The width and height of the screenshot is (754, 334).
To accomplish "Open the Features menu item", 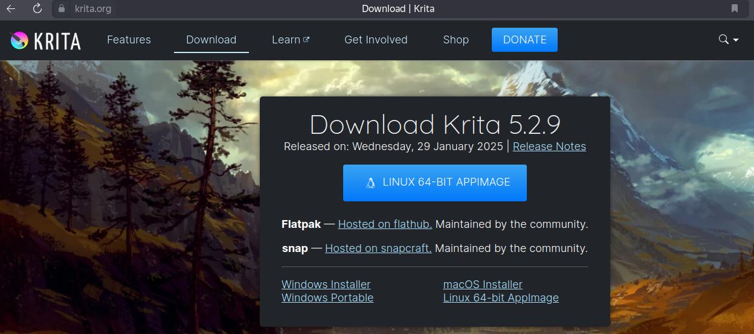I will click(x=129, y=40).
